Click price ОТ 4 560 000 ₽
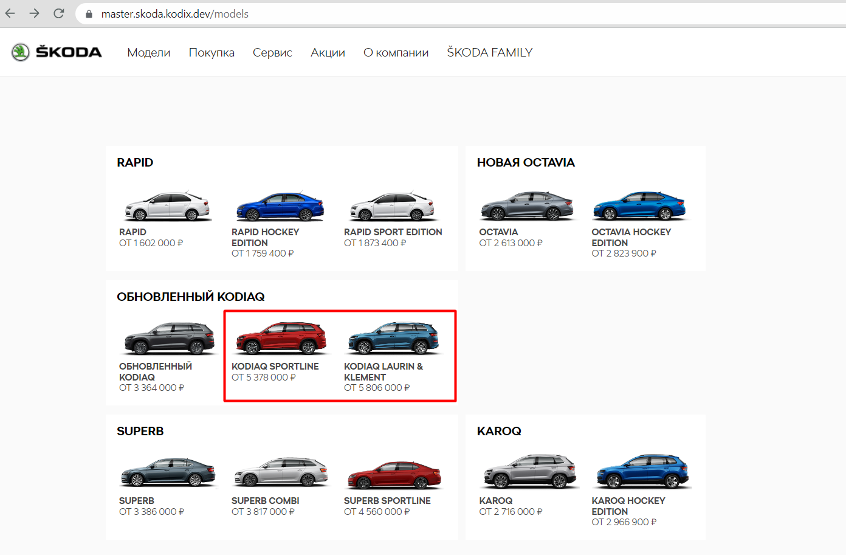This screenshot has height=555, width=846. point(377,512)
